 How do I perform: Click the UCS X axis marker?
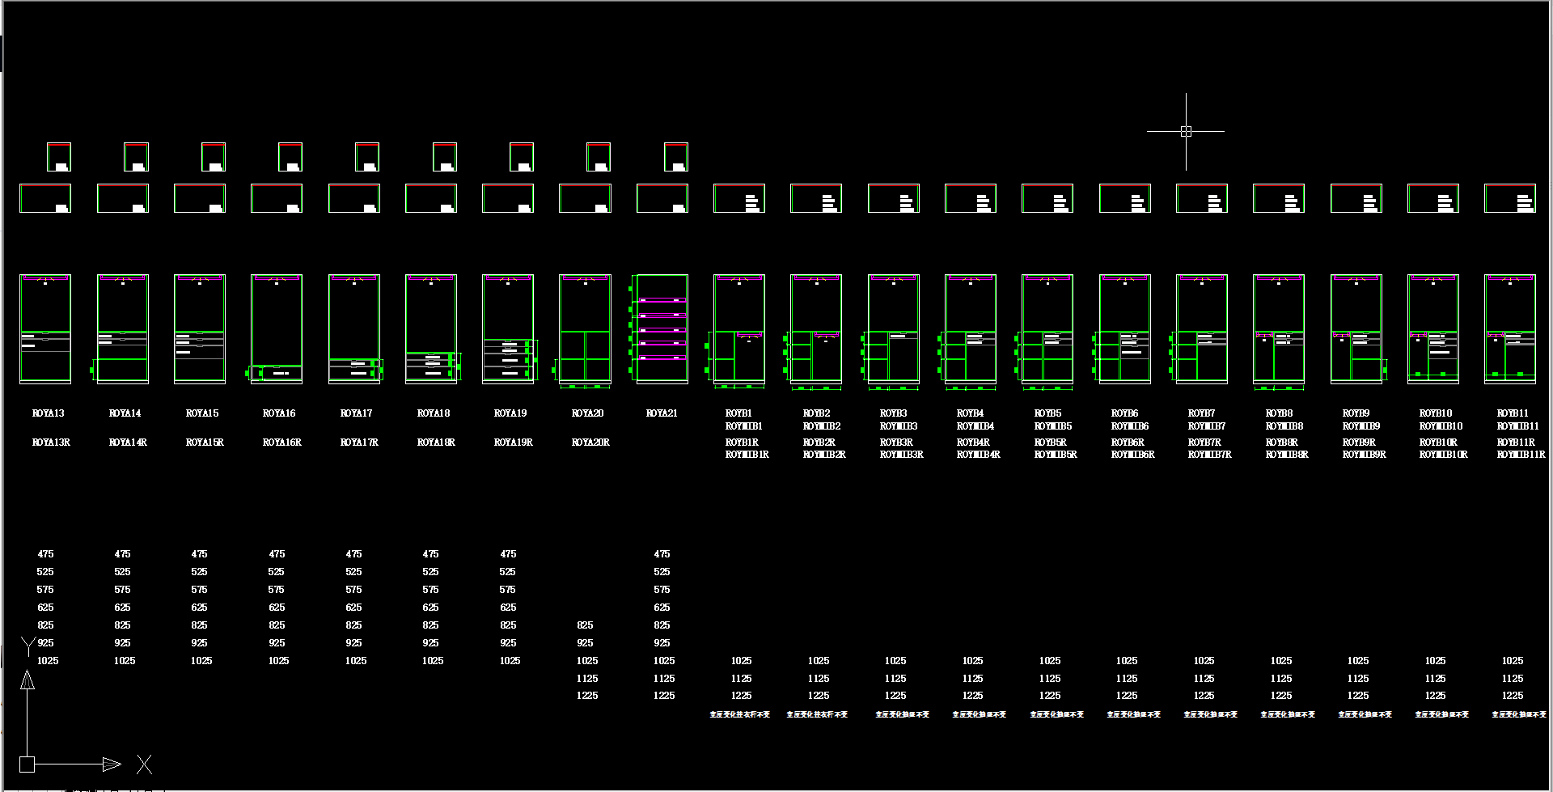click(x=144, y=764)
